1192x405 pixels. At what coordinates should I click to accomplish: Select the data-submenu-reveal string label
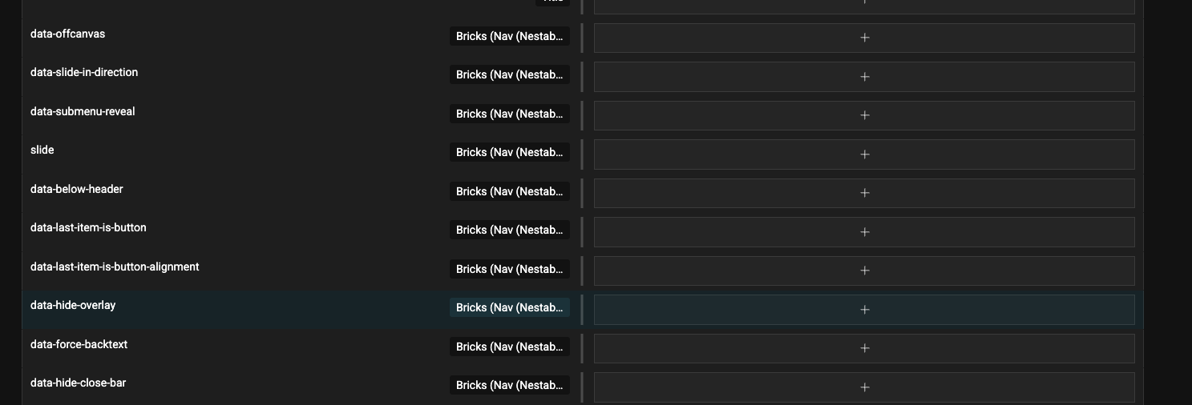point(83,111)
